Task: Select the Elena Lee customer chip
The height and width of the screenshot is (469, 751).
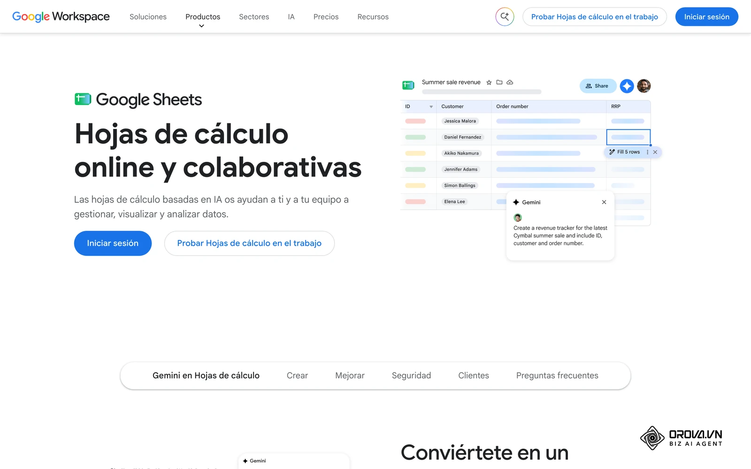Action: click(x=455, y=202)
